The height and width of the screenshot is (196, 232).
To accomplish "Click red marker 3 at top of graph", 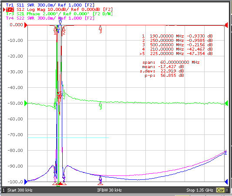I will (100, 29).
